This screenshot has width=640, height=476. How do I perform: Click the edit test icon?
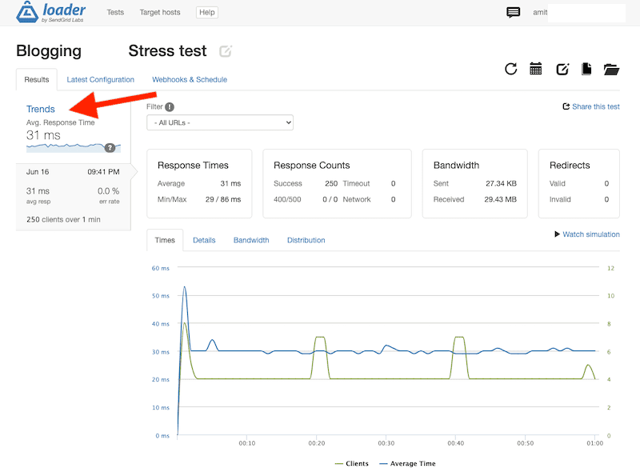point(562,69)
